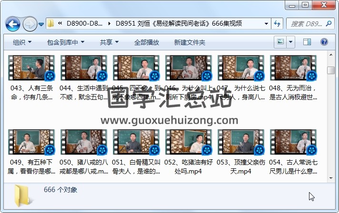The image size is (339, 213).
Task: Click file name 048、无为而治，是古人消极避世
Action: click(293, 93)
